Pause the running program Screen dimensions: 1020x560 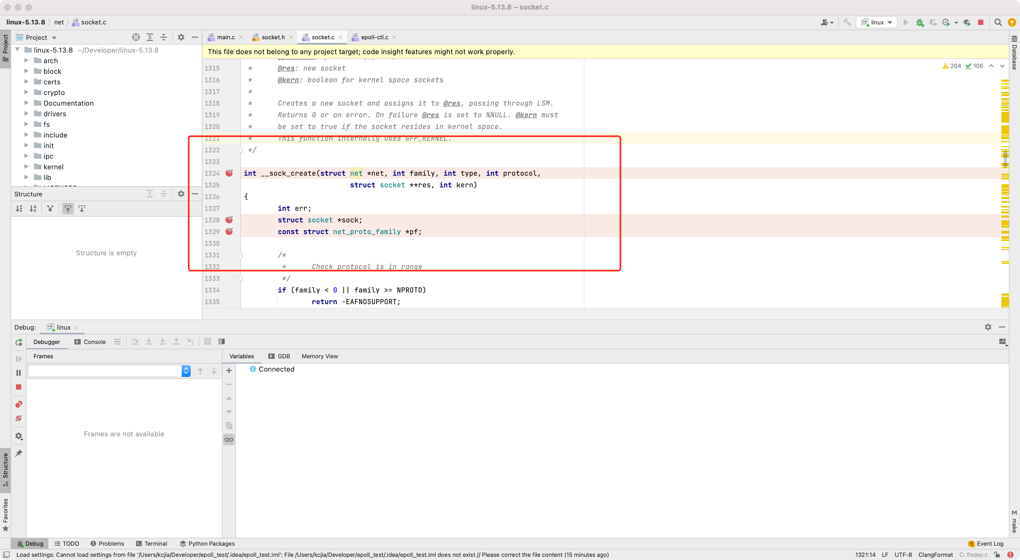(x=19, y=373)
